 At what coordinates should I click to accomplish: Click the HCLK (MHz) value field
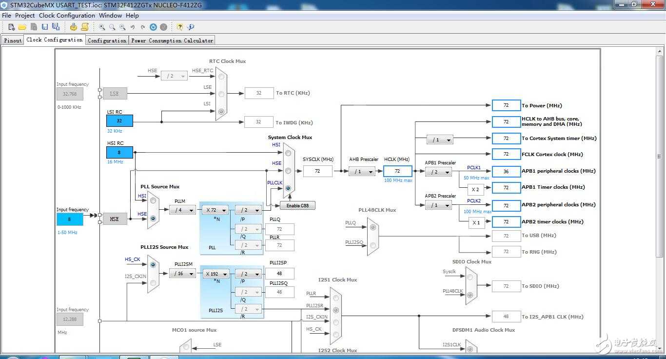click(x=397, y=171)
